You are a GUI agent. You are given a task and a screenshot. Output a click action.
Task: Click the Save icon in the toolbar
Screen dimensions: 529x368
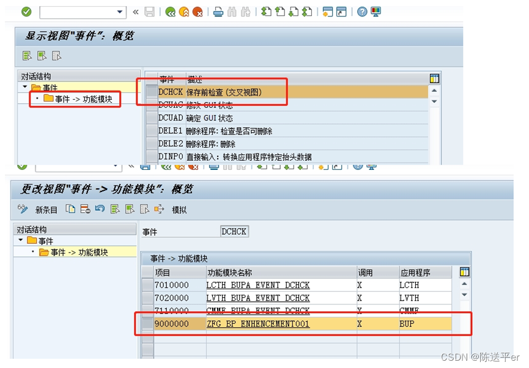point(148,10)
